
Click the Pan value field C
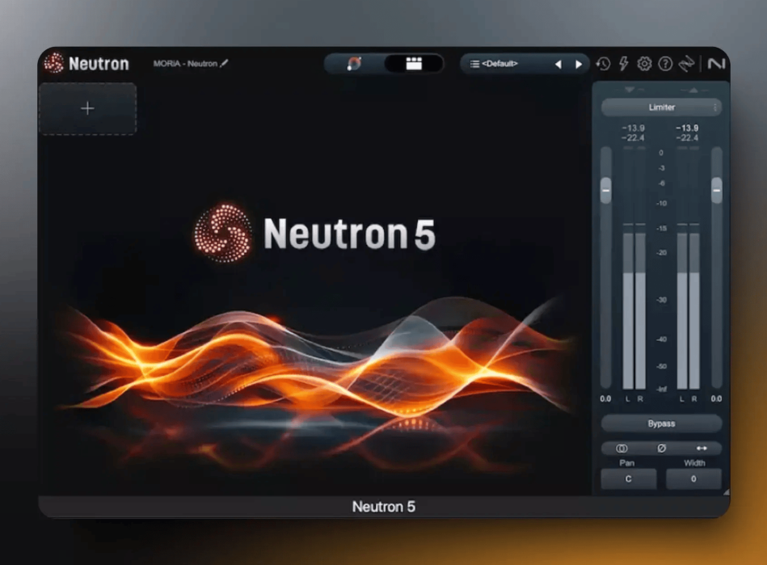pyautogui.click(x=629, y=479)
